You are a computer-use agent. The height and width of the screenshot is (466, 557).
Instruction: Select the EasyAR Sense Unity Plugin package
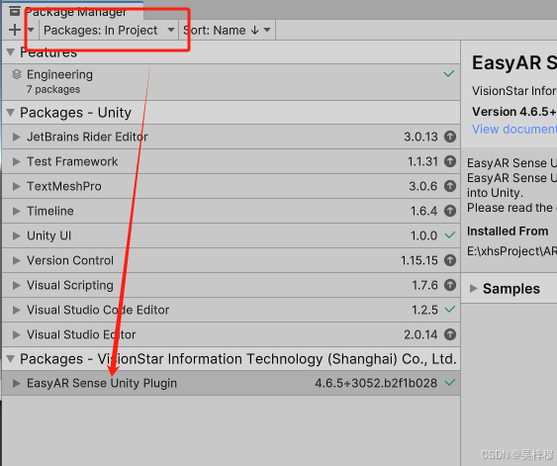tap(231, 383)
